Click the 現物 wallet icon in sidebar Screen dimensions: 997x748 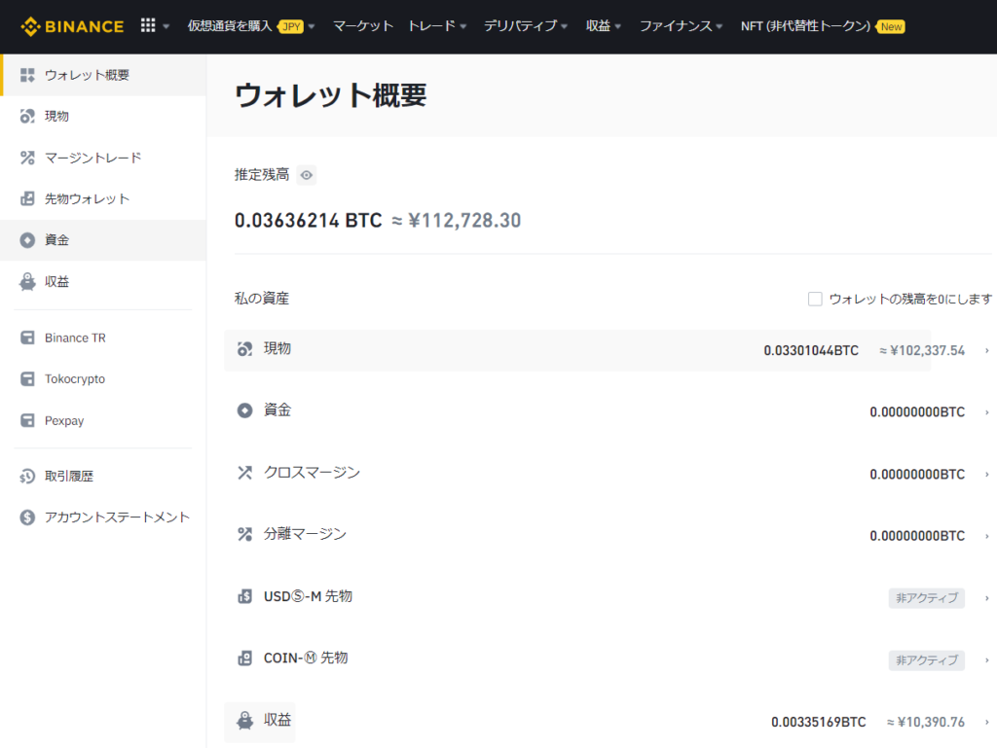[x=27, y=117]
